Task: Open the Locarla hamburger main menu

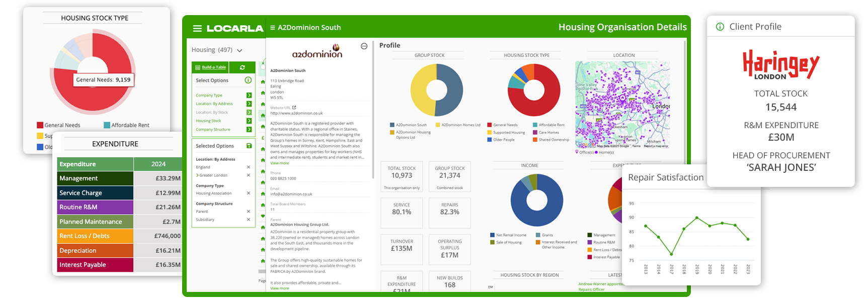Action: click(x=197, y=29)
